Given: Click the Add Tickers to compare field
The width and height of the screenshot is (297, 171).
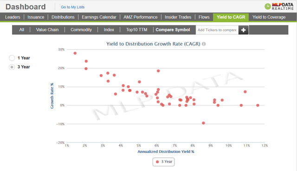Looking at the screenshot, I should [x=217, y=30].
